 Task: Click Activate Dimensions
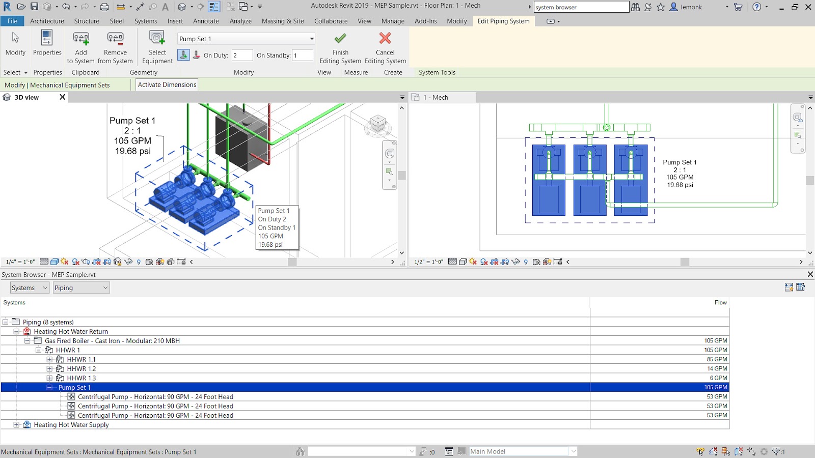[166, 84]
